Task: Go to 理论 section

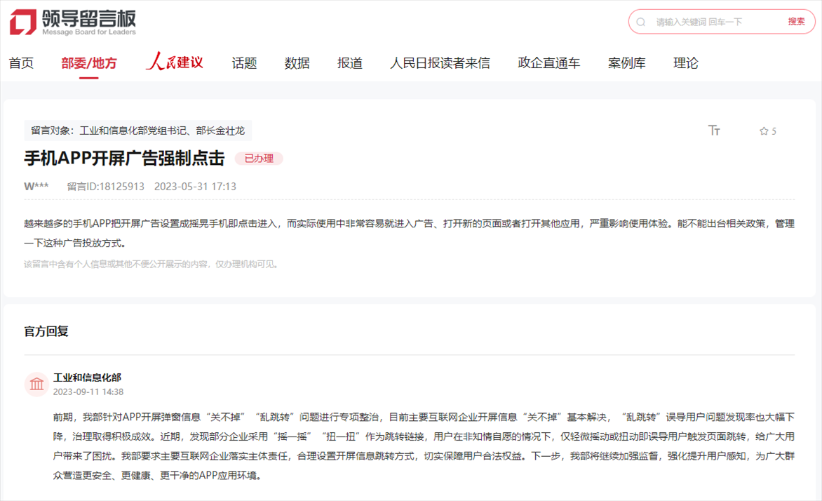Action: 685,63
